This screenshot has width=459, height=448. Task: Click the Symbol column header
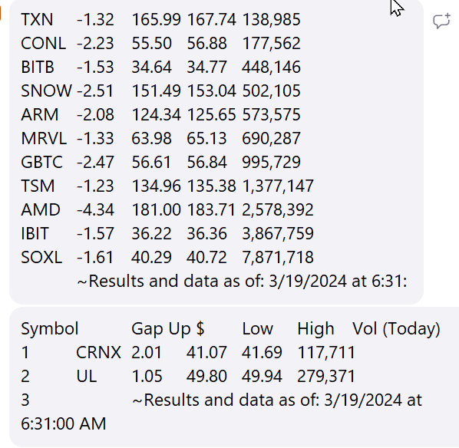(50, 328)
